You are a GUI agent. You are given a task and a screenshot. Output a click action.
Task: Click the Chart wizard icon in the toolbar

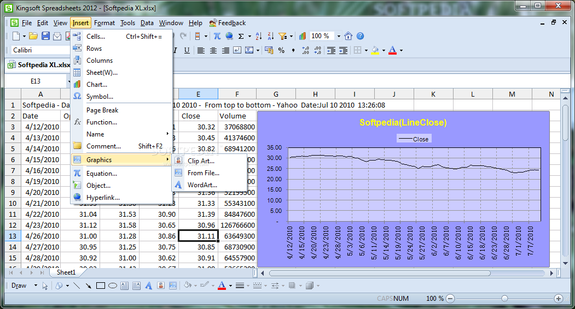point(302,36)
